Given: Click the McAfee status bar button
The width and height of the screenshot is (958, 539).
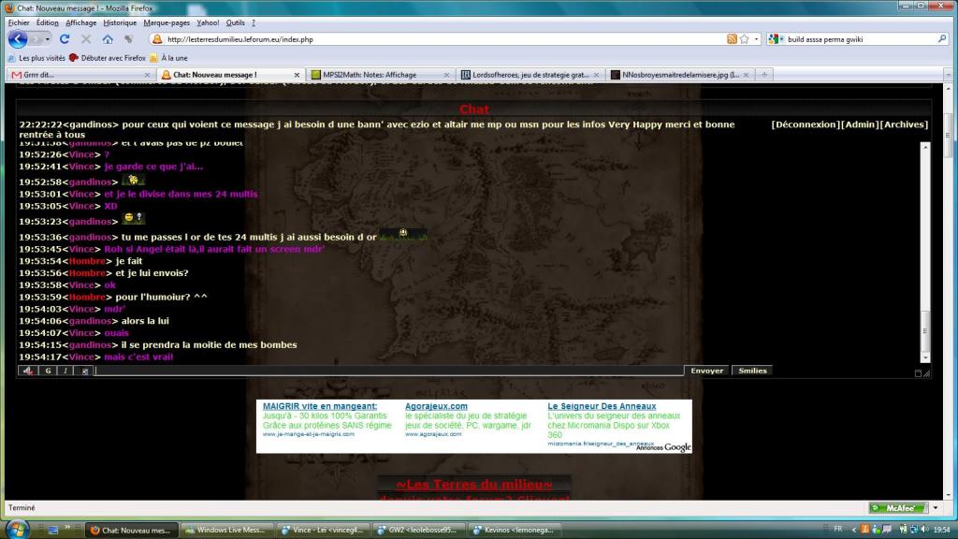Looking at the screenshot, I should (899, 508).
